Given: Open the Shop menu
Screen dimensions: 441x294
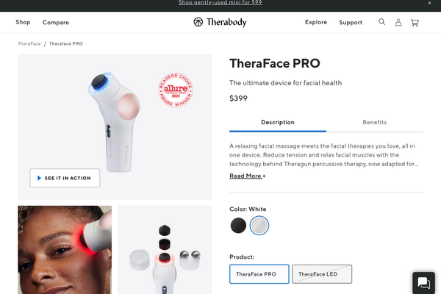Looking at the screenshot, I should [23, 22].
